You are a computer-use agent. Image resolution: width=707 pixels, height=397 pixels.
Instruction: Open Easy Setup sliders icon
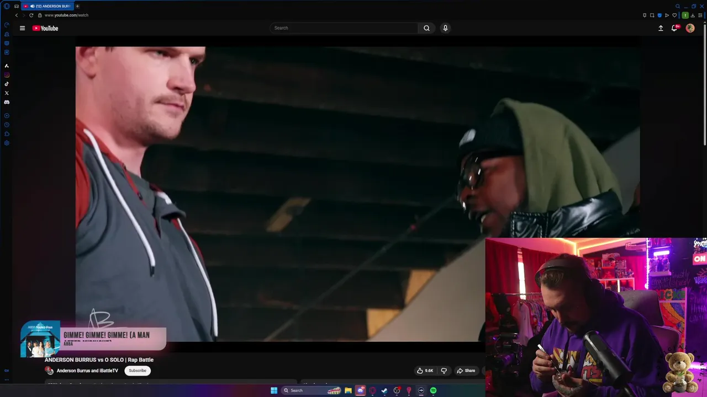pyautogui.click(x=700, y=15)
